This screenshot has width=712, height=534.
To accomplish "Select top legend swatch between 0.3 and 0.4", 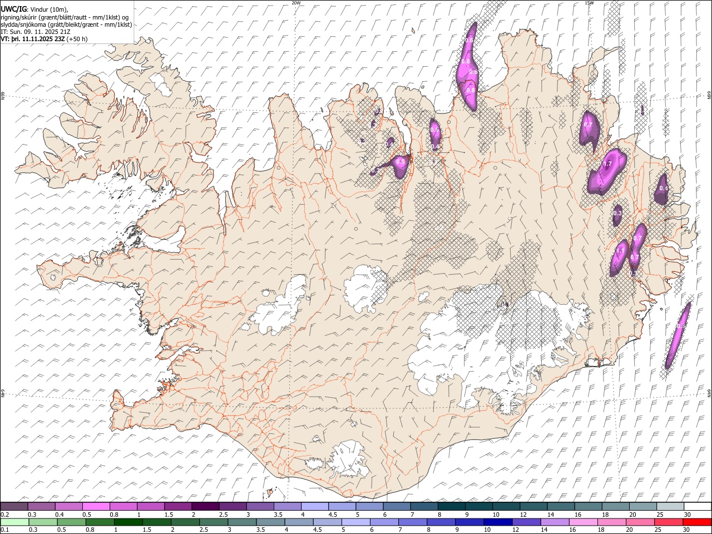I will (41, 506).
